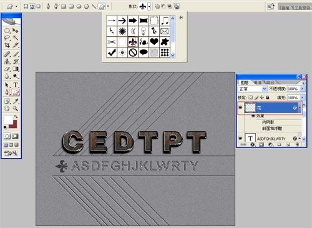Screen dimensions: 312x228
Task: Open the white foreground color swatch
Action: [8, 120]
